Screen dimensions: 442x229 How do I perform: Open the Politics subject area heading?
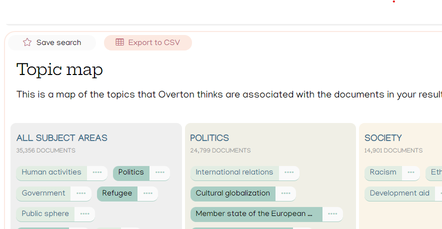pos(209,138)
